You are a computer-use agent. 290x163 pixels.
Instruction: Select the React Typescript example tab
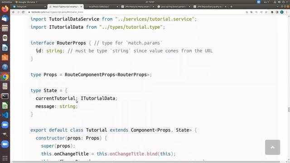point(66,6)
